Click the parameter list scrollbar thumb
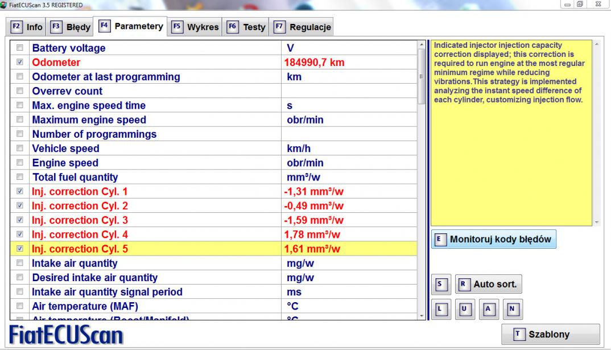This screenshot has height=350, width=611. pos(421,76)
